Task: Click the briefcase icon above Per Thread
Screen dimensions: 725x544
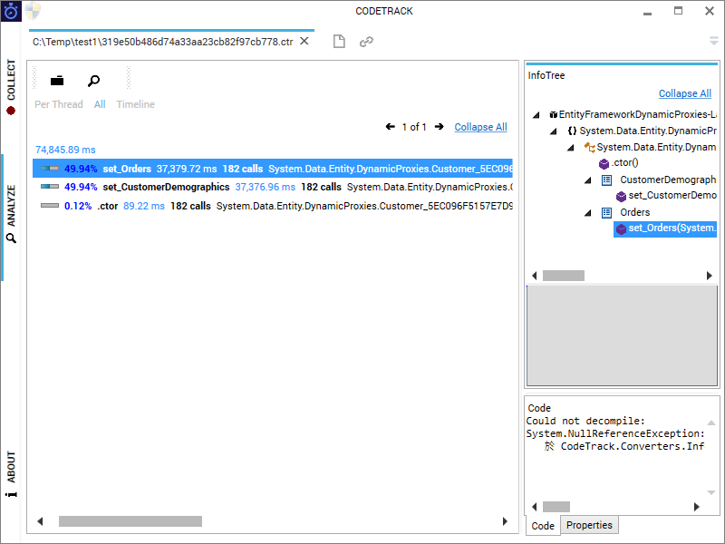Action: (x=57, y=81)
